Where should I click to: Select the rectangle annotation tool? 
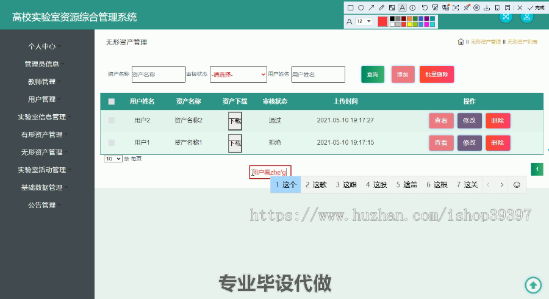tap(351, 7)
